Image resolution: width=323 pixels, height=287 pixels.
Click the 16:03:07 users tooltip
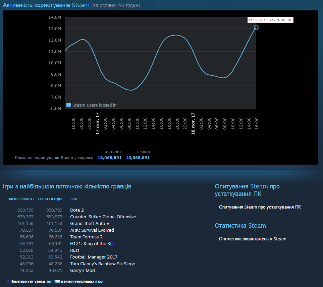coord(270,20)
